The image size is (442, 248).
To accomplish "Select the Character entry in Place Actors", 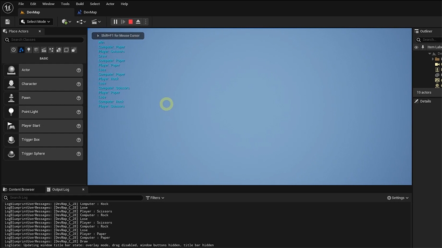I will tap(43, 84).
